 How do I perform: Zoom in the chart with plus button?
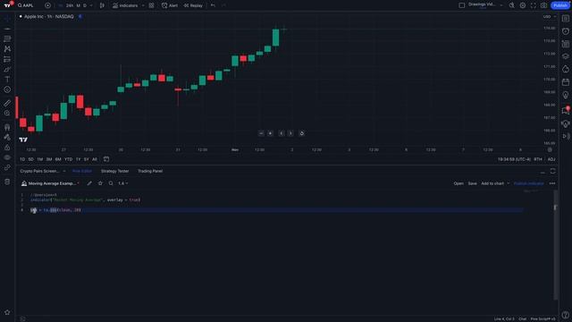(270, 133)
